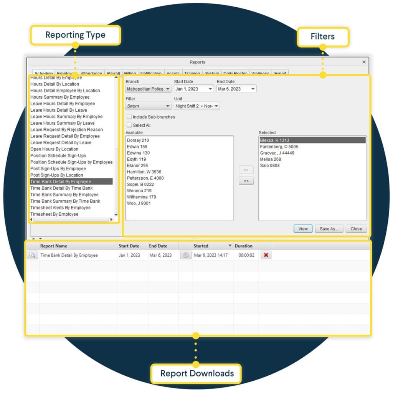Click report list horizontal scrollbar left arrow
The width and height of the screenshot is (393, 393).
[31, 220]
